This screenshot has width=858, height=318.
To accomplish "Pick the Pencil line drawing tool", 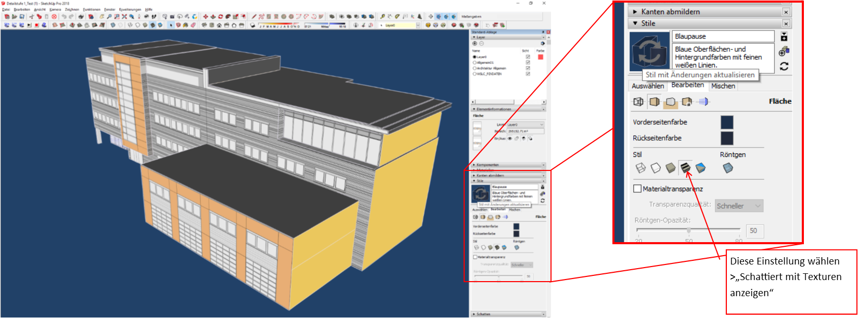I will click(254, 17).
